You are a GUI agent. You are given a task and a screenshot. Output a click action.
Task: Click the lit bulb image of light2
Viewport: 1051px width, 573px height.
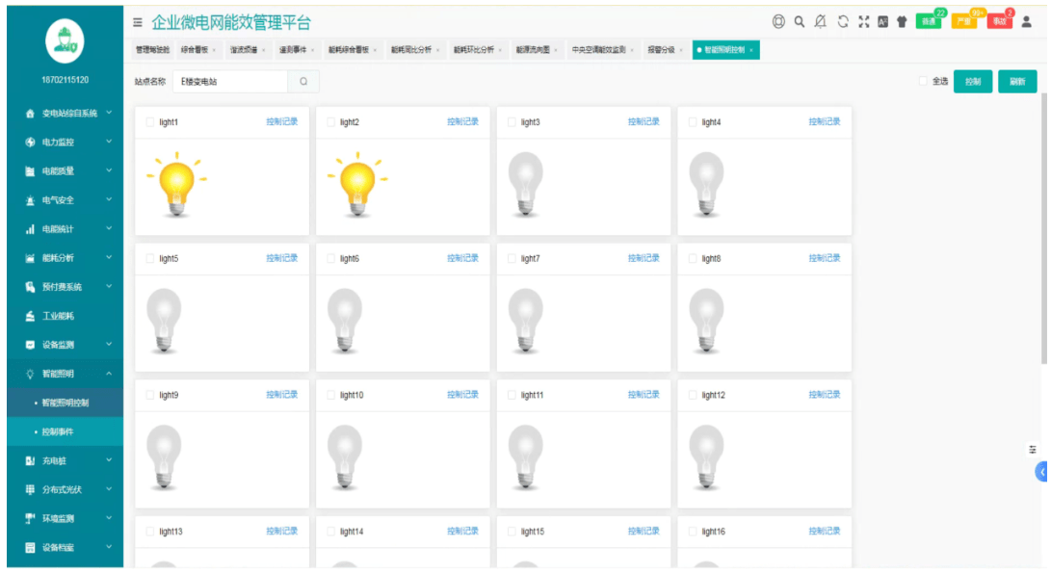point(358,184)
